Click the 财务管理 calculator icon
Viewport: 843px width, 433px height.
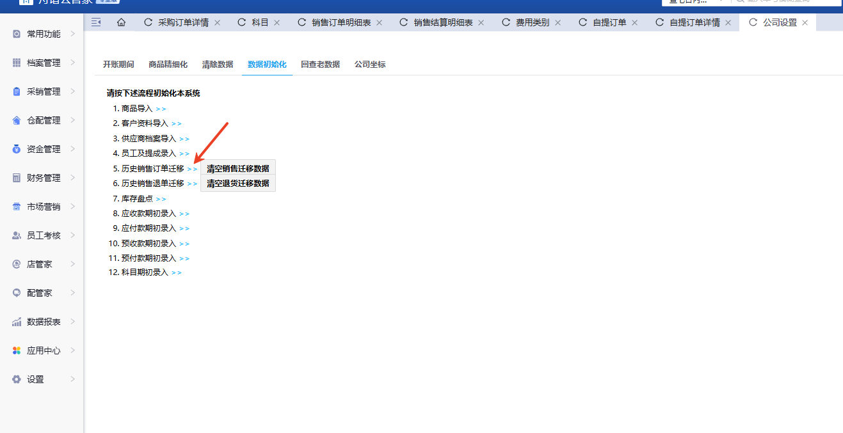(17, 178)
